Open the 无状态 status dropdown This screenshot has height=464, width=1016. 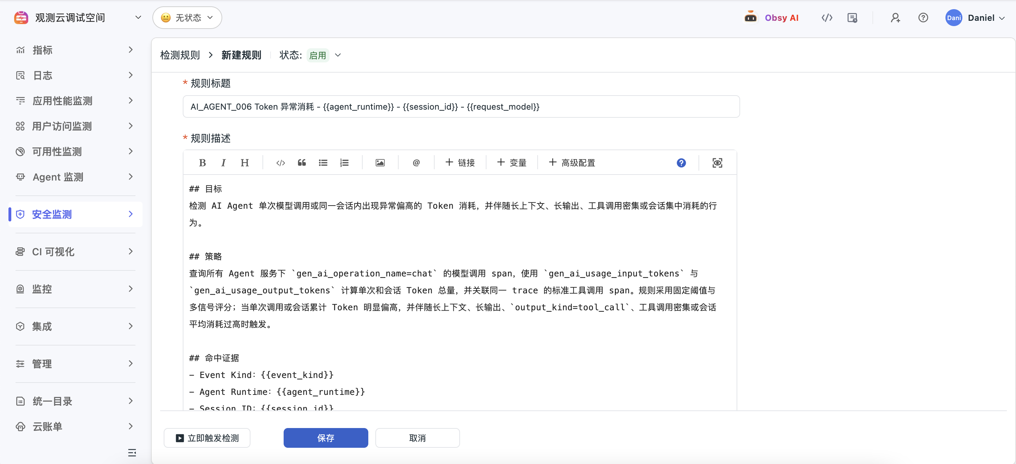click(x=187, y=18)
